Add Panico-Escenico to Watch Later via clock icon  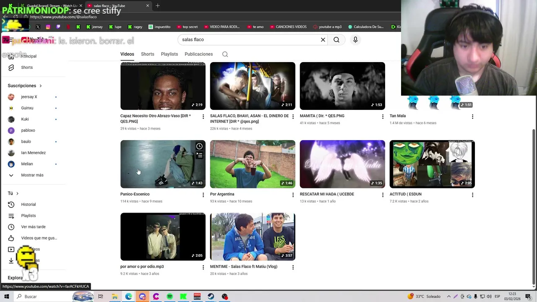199,146
